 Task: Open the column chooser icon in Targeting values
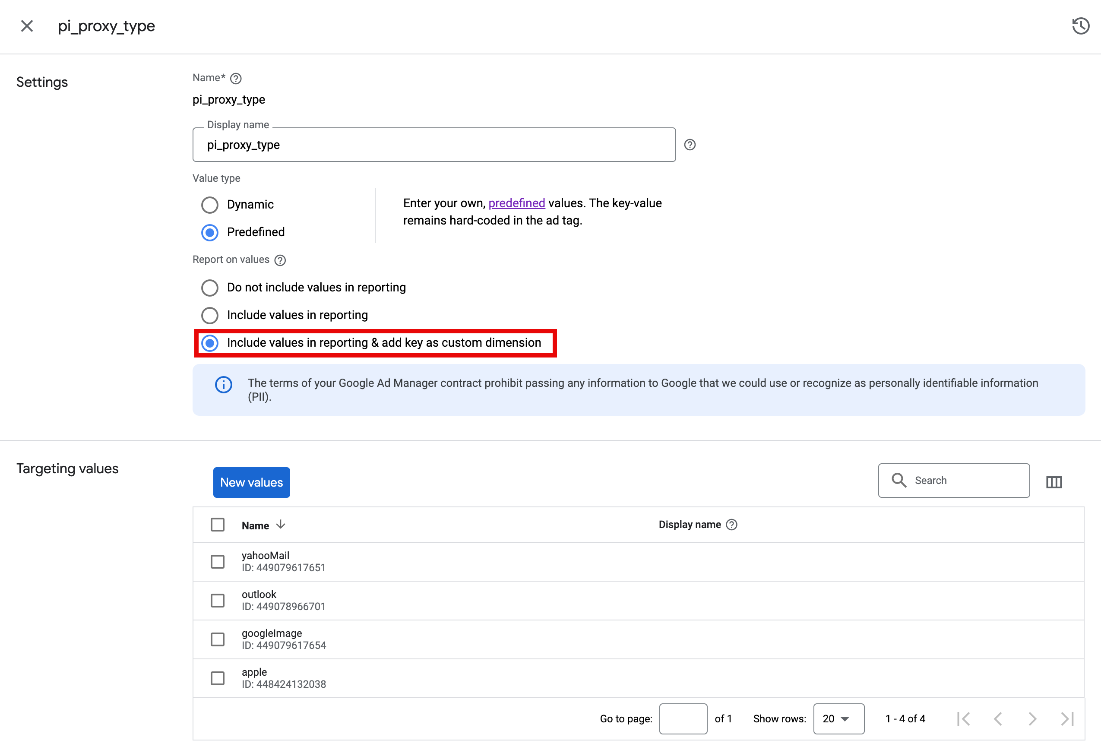(x=1054, y=482)
